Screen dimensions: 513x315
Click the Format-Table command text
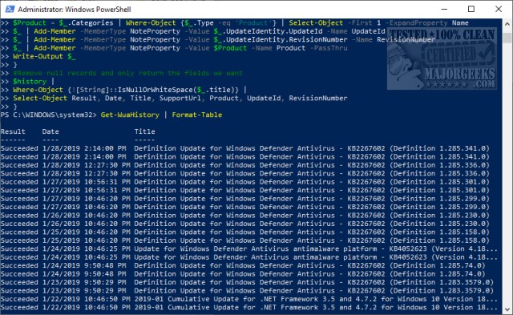point(197,115)
